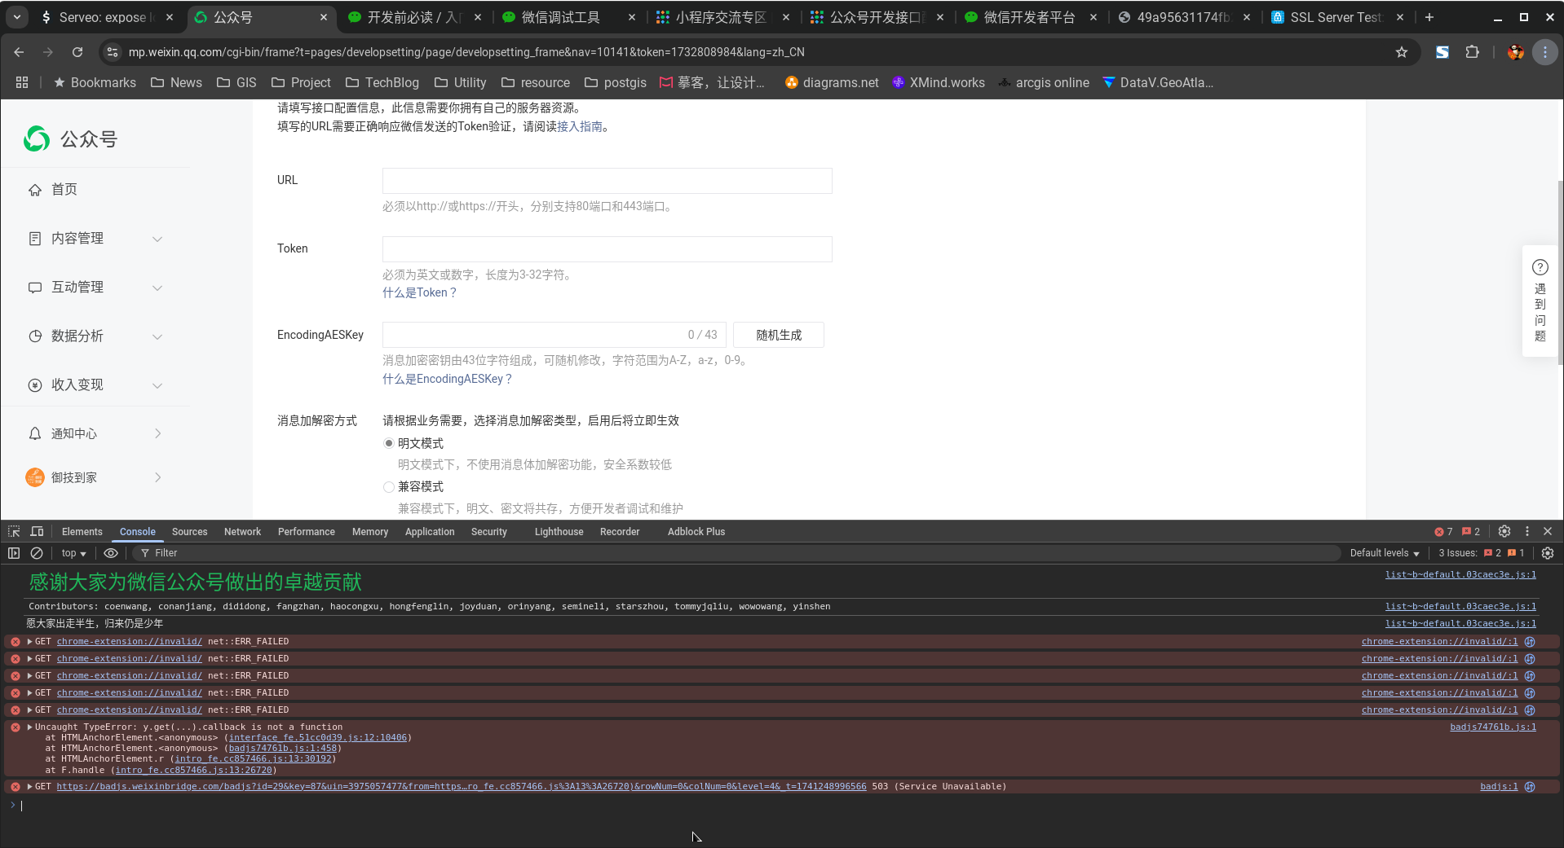The height and width of the screenshot is (848, 1564).
Task: Open the Lighthouse tab
Action: (559, 532)
